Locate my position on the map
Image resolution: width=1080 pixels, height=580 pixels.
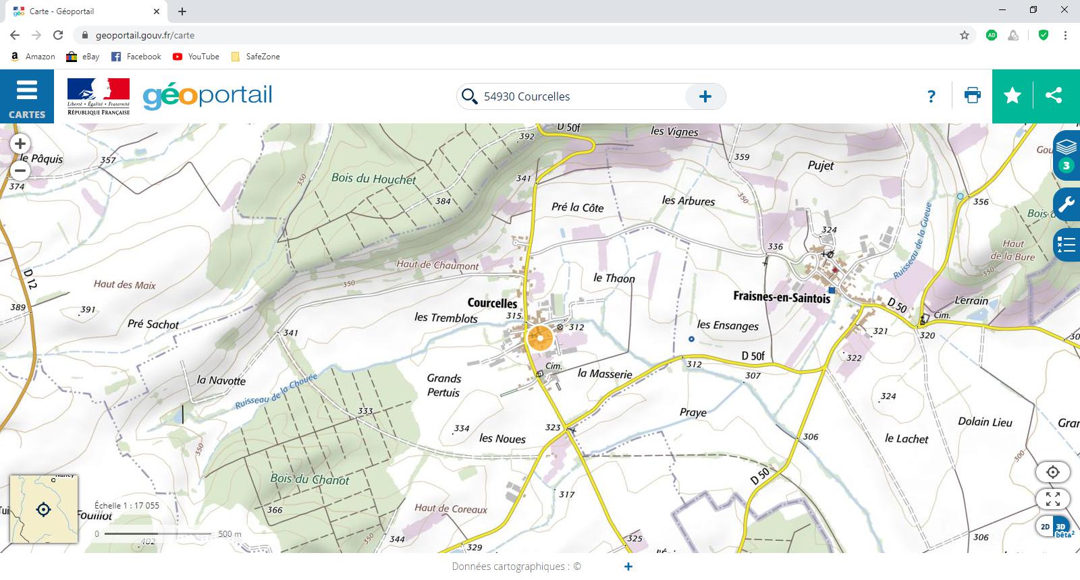coord(1053,472)
